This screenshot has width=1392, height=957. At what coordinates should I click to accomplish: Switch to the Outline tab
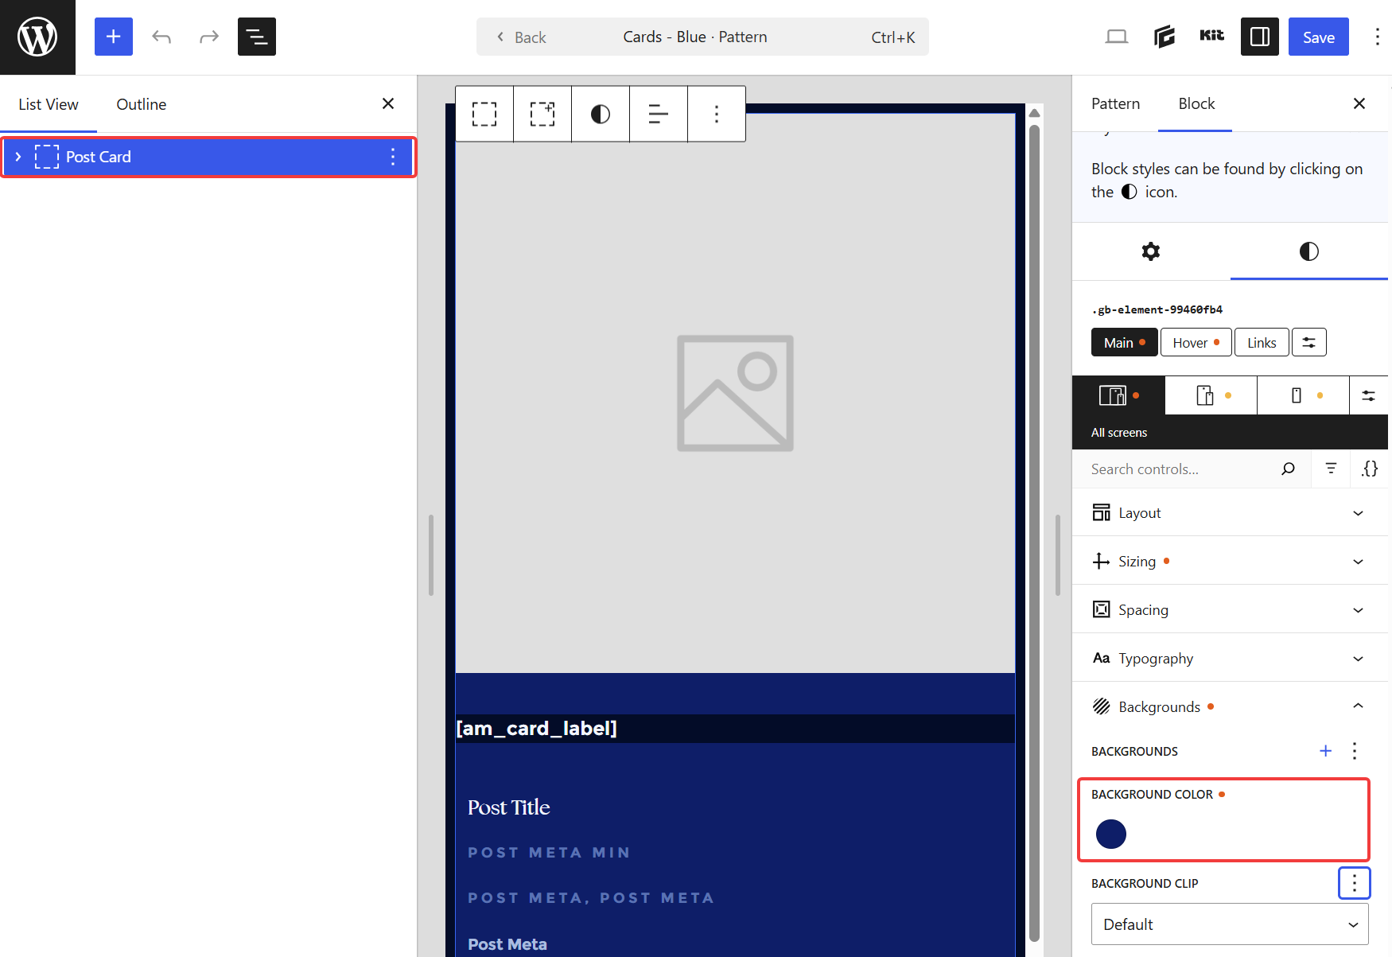tap(142, 104)
